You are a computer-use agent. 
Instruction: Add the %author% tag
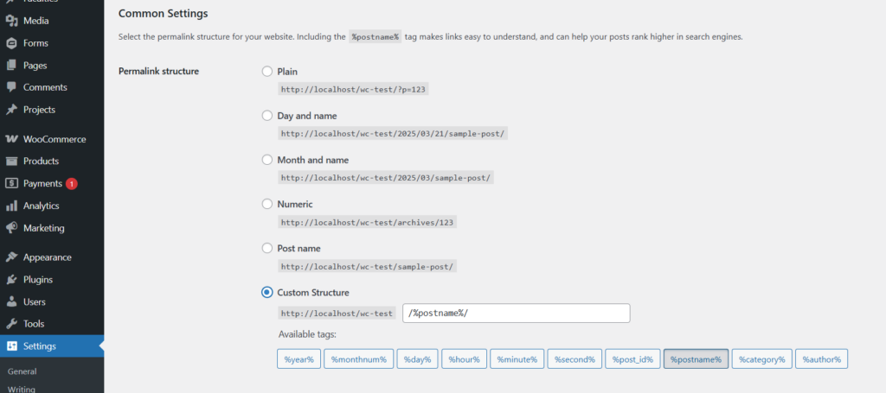click(822, 359)
